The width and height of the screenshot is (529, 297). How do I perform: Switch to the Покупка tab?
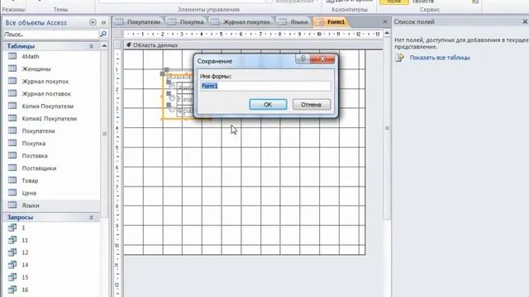(x=187, y=22)
